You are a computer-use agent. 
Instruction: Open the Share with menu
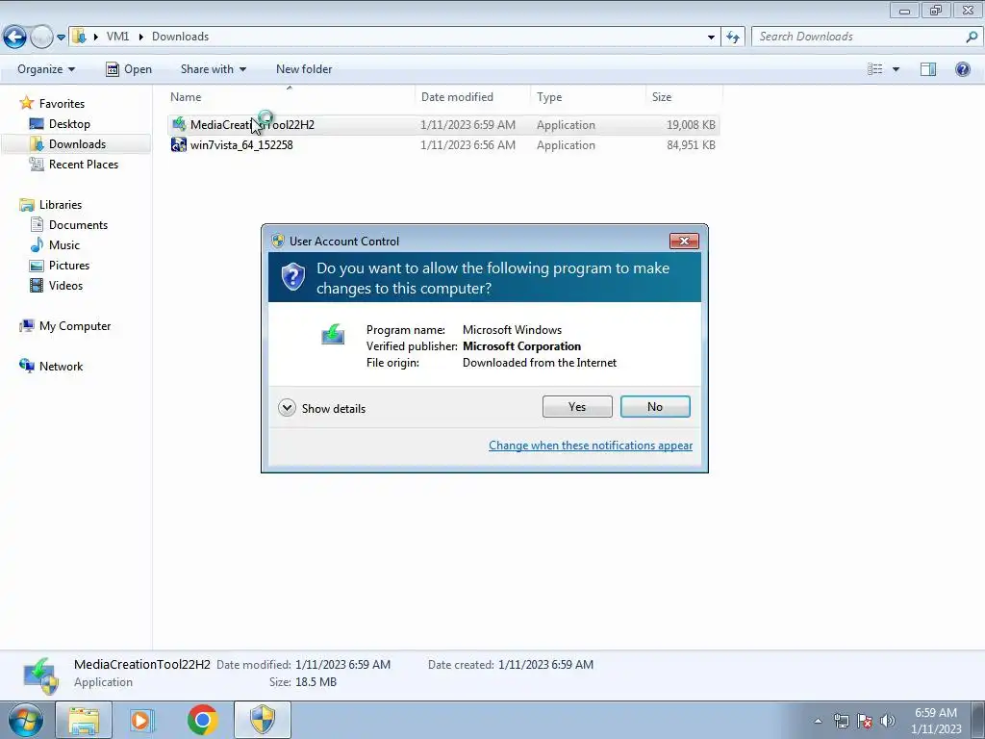pyautogui.click(x=213, y=69)
